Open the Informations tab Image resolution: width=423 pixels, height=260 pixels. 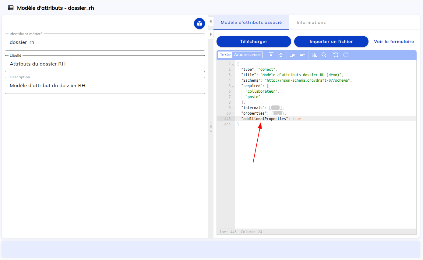pos(311,22)
